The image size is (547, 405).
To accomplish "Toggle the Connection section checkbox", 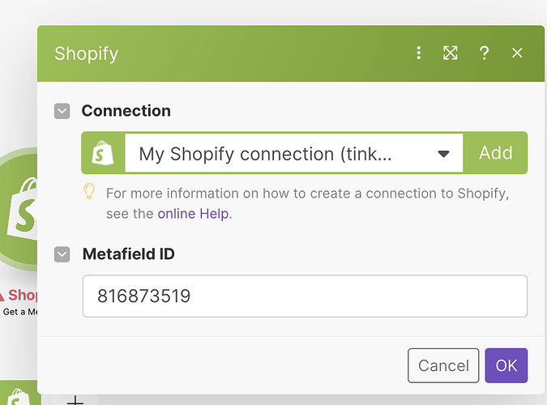I will click(62, 111).
